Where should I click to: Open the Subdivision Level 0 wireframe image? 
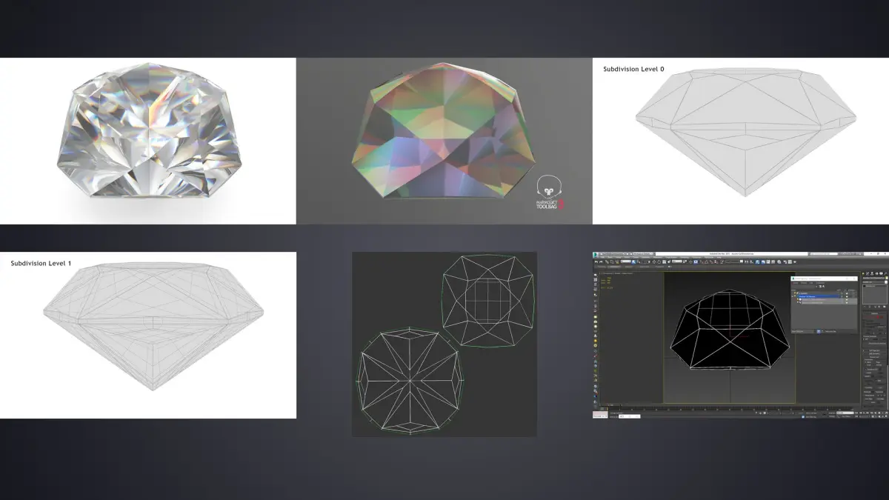pos(741,141)
